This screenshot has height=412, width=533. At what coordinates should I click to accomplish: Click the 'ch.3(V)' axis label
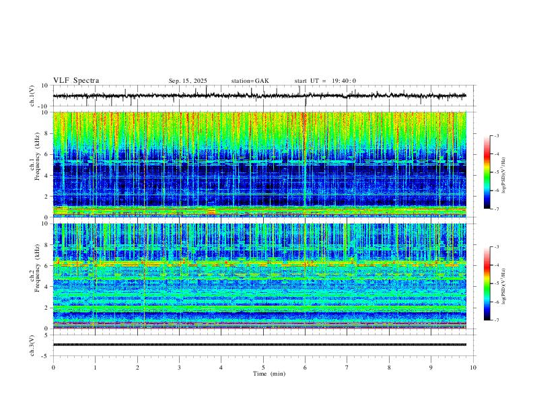(x=32, y=345)
